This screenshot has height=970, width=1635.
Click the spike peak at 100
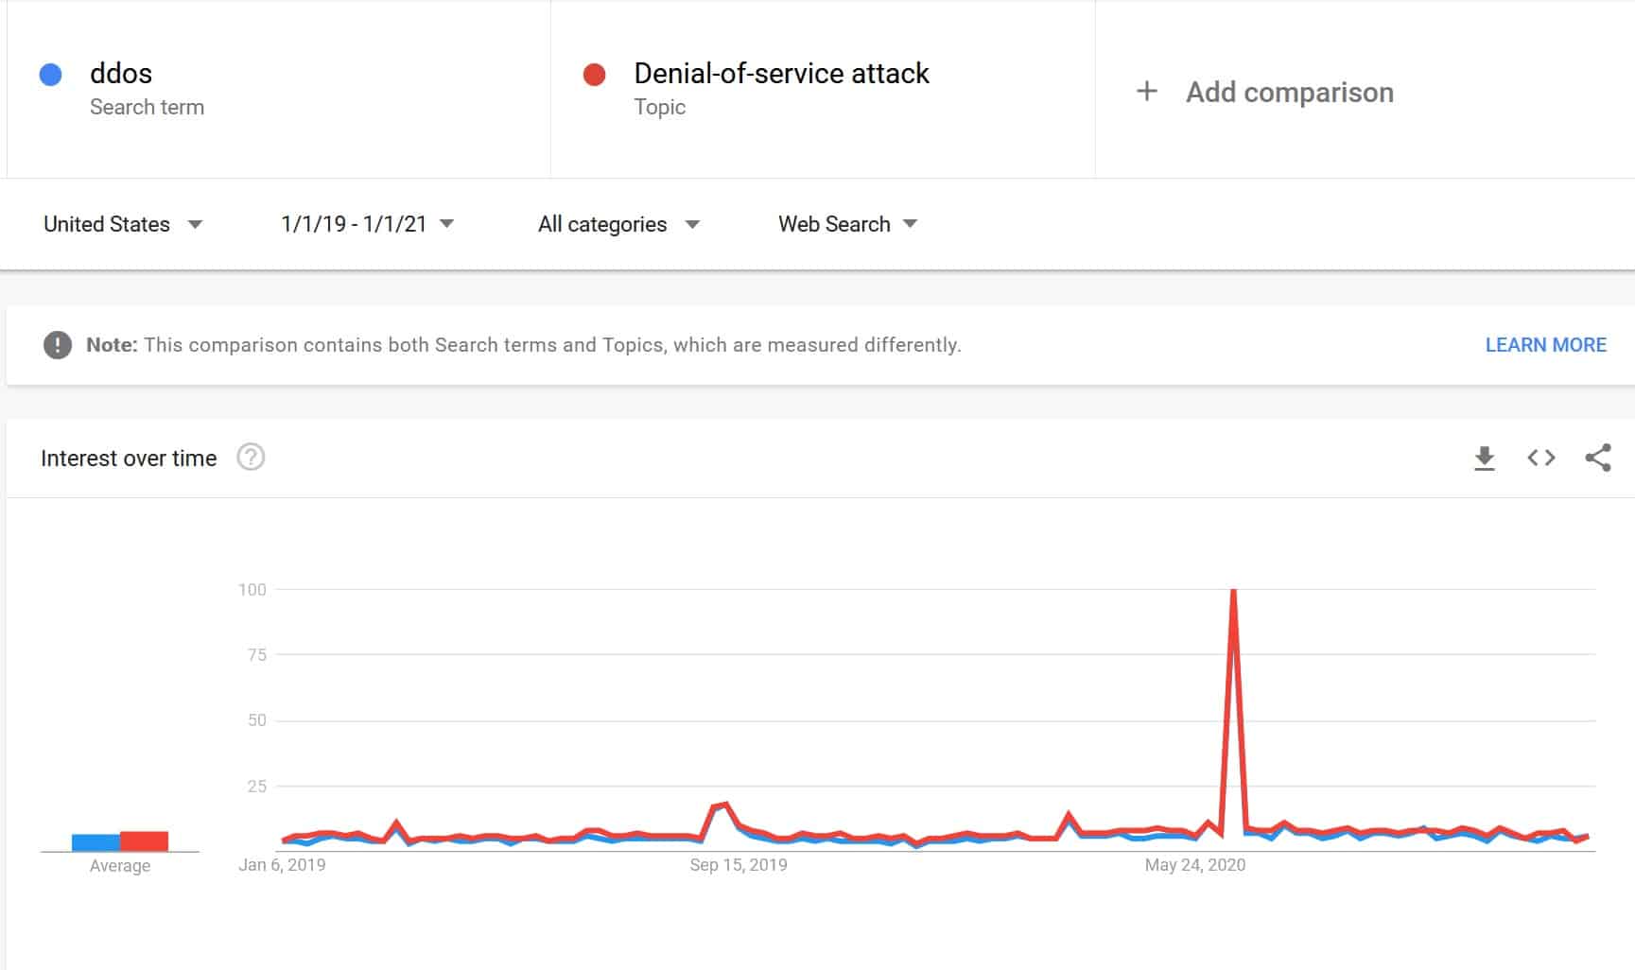click(1233, 591)
